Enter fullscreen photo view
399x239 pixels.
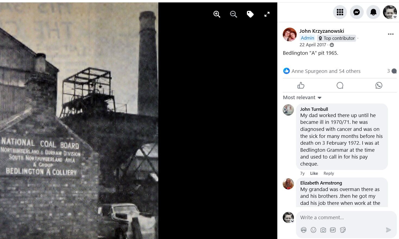pyautogui.click(x=267, y=14)
